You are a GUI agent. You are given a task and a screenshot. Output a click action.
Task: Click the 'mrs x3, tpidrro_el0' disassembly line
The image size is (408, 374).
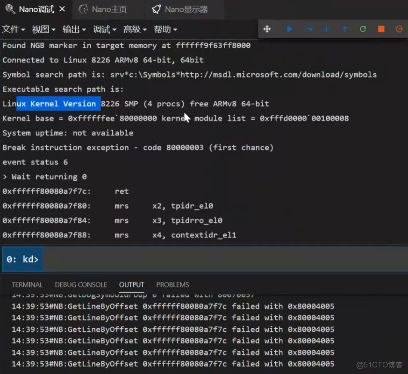(113, 220)
